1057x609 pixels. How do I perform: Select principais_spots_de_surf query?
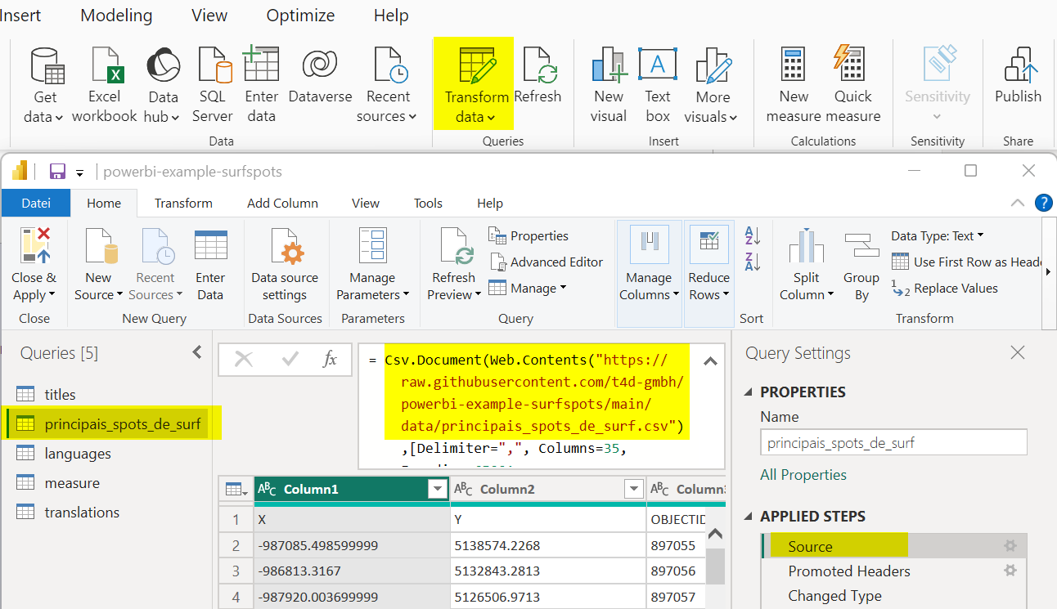point(106,423)
